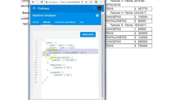This screenshot has width=177, height=100.
Task: Click the trash extension icon in browser toolbar
Action: pyautogui.click(x=91, y=2)
